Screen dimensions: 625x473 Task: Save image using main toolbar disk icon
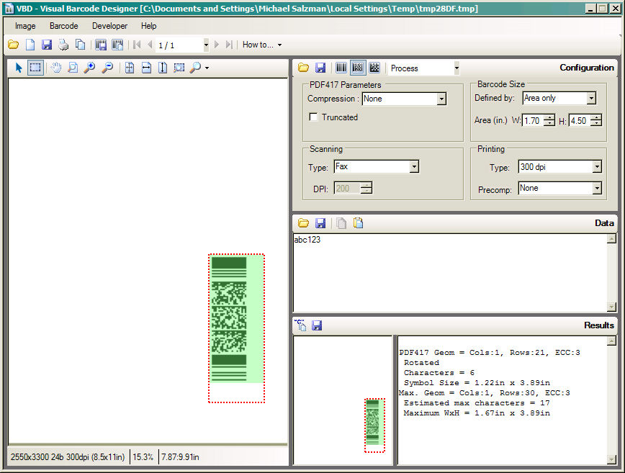tap(47, 45)
